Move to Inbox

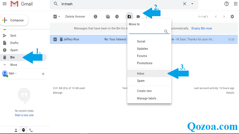click(149, 74)
